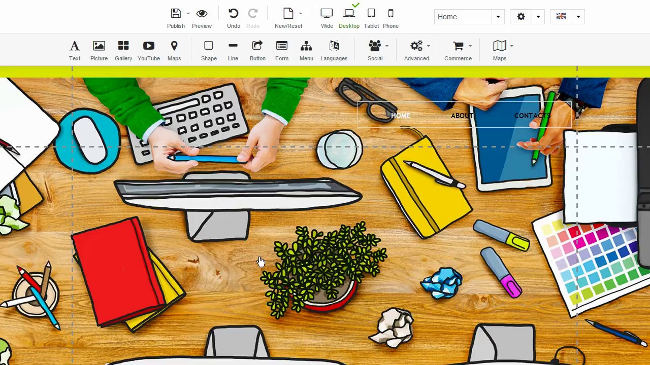Open the Commerce elements menu
This screenshot has width=650, height=365.
pos(458,51)
